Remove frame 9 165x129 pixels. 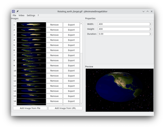click(54, 66)
